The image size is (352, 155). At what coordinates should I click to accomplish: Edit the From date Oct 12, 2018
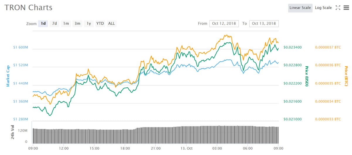coord(224,23)
